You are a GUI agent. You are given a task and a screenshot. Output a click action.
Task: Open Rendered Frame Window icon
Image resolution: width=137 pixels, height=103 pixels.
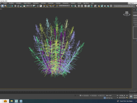point(102,6)
